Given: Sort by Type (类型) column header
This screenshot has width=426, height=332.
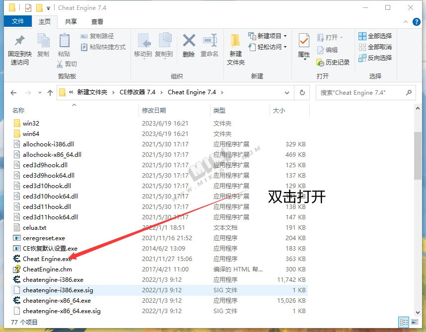Looking at the screenshot, I should coord(219,111).
